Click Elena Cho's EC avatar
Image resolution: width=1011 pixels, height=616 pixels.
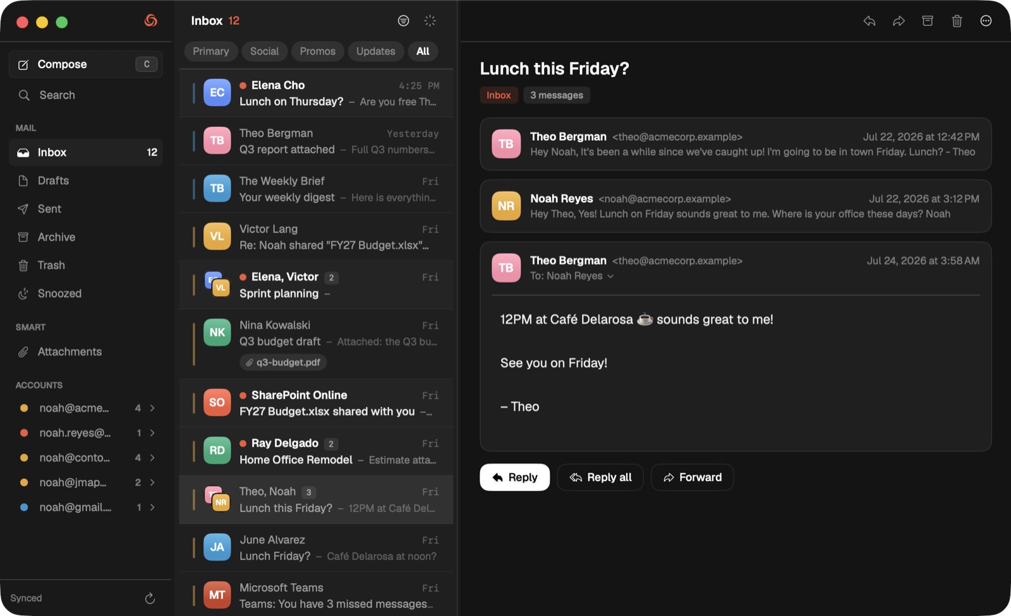pos(217,93)
